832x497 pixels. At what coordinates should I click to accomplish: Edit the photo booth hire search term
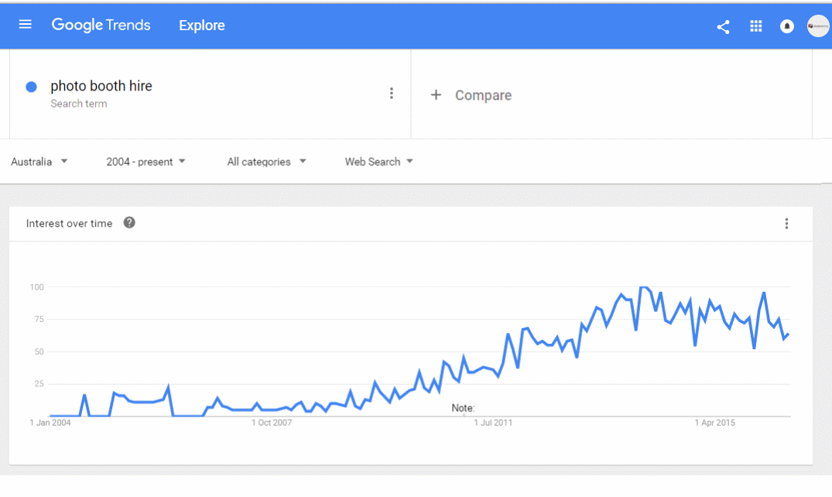(x=101, y=86)
